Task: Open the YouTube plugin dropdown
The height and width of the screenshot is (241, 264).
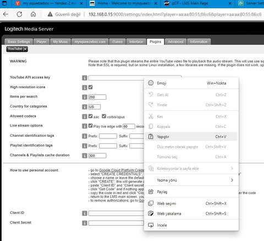Action: (x=17, y=49)
